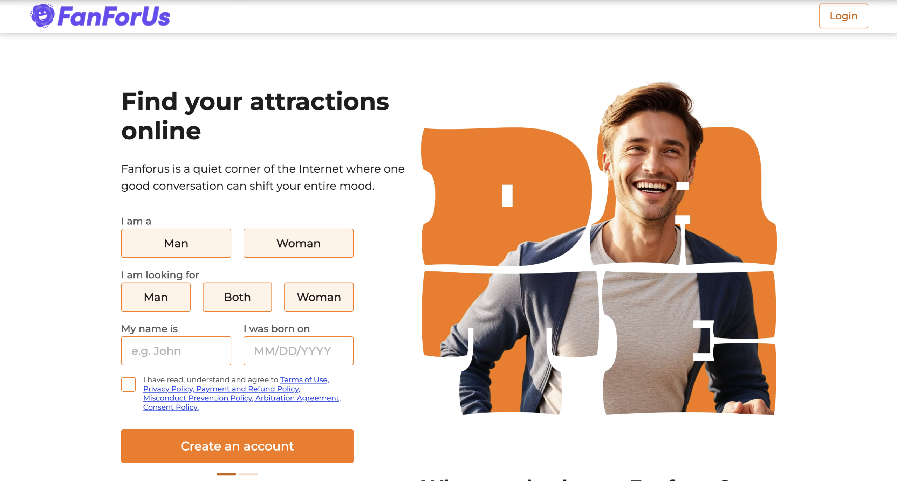Focus the My name is field
The image size is (897, 481).
176,351
